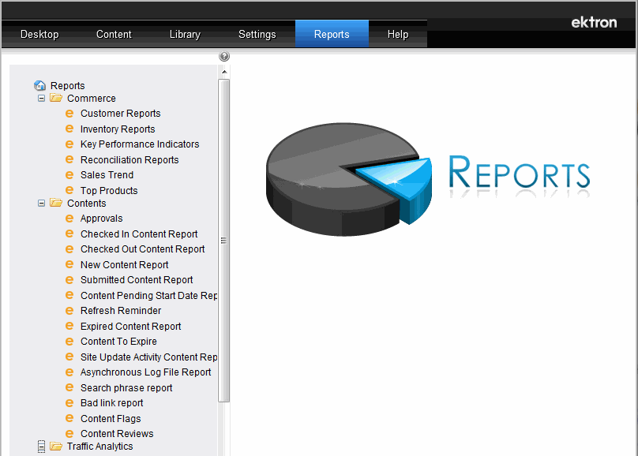This screenshot has height=456, width=638.
Task: Click the icon beside Expired Content Report
Action: 69,326
